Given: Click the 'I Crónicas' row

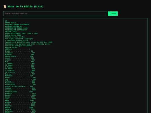Looking at the screenshot, I should tap(20, 70).
